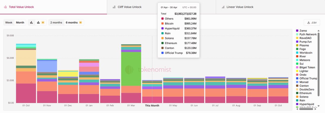Click the Solana $157.78M tooltip row
This screenshot has height=113, width=325.
pyautogui.click(x=178, y=38)
